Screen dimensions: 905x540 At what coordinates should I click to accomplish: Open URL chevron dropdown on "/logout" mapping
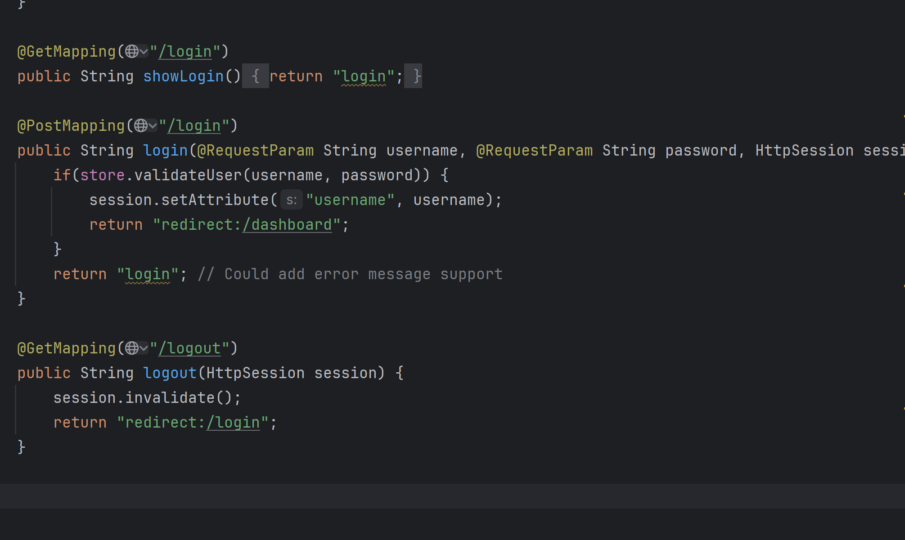(144, 348)
